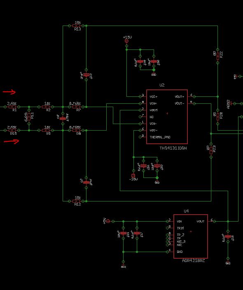
Task: Select resistor R8 symbol
Action: (x=76, y=131)
